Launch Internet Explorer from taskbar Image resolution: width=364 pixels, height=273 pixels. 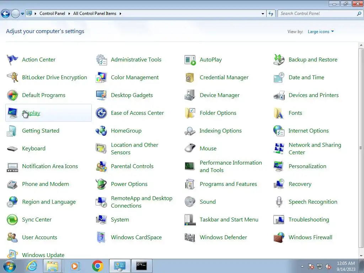(x=32, y=266)
